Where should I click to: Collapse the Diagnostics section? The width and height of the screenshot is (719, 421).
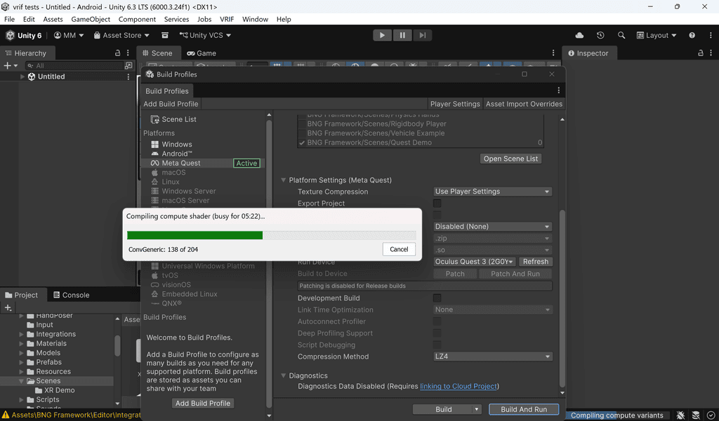click(x=284, y=375)
